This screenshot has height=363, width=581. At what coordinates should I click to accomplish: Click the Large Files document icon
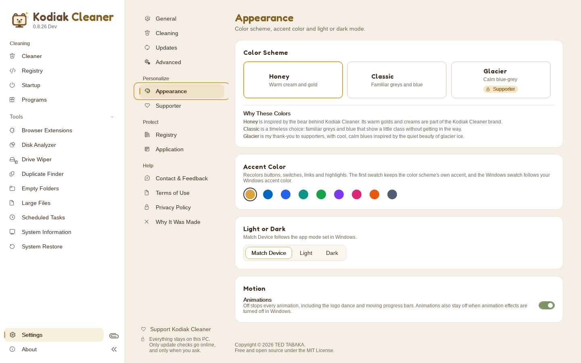[12, 203]
